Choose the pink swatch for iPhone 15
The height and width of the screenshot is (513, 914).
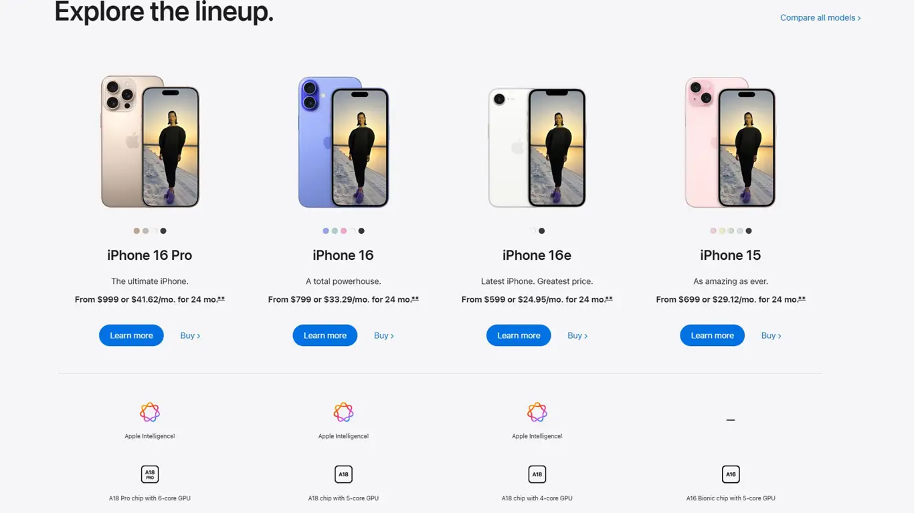713,231
